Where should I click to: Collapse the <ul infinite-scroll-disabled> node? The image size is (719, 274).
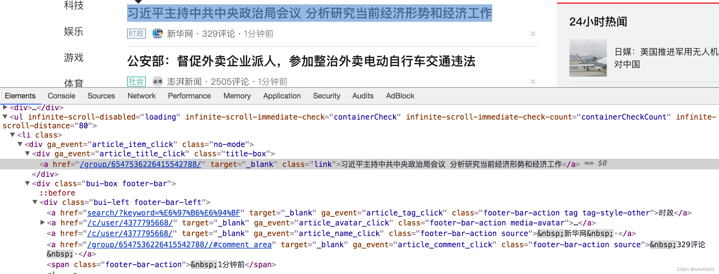(5, 117)
